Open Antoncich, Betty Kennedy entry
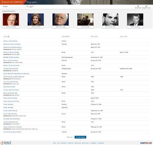 11,52
